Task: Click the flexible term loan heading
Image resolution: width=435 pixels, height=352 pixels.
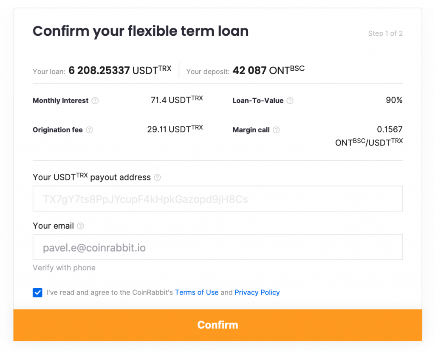Action: pyautogui.click(x=141, y=31)
